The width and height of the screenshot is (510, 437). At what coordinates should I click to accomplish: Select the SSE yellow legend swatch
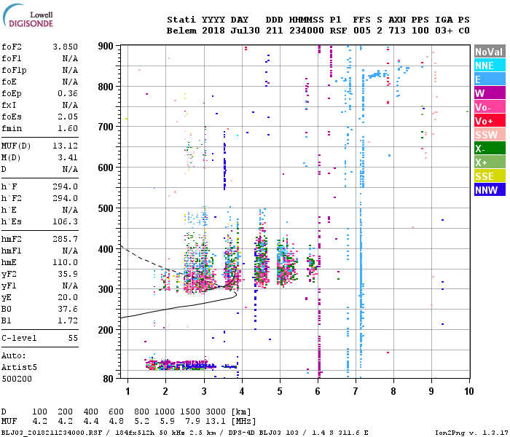pyautogui.click(x=490, y=176)
